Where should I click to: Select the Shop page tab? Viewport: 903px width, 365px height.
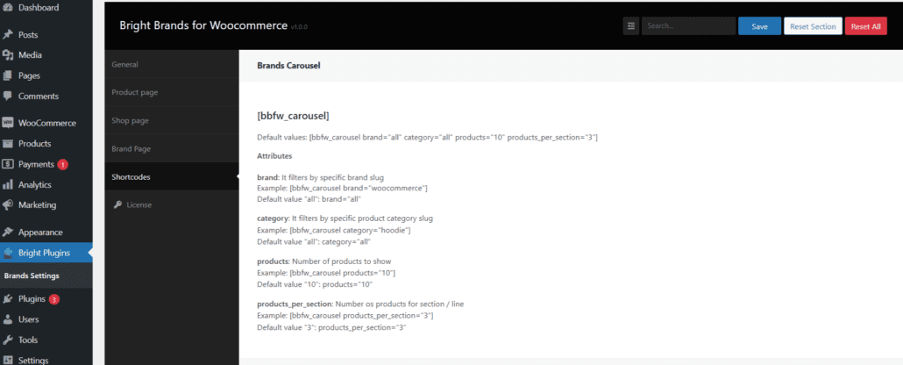130,120
